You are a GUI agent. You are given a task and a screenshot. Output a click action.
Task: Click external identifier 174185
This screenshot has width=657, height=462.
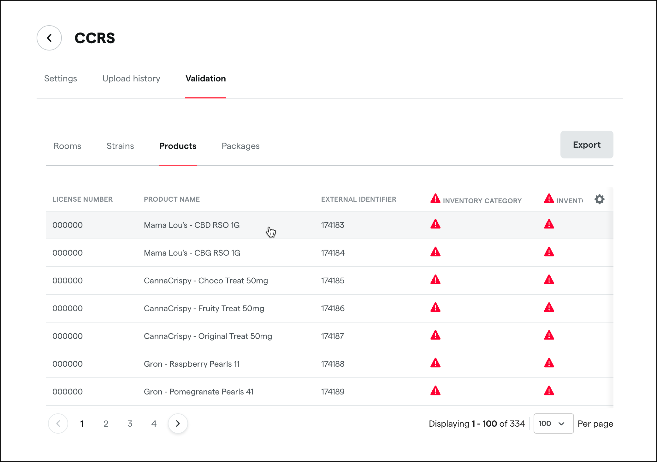point(333,281)
